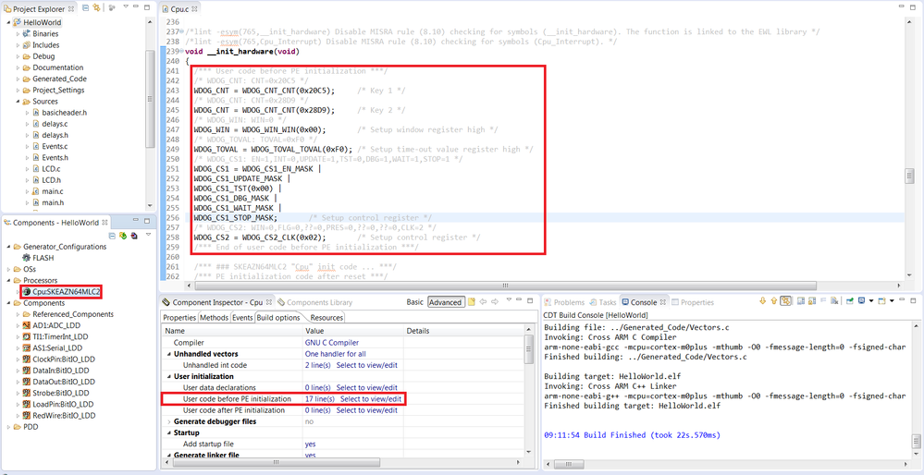
Task: Click 'yes' beside Add startup file
Action: [x=310, y=444]
